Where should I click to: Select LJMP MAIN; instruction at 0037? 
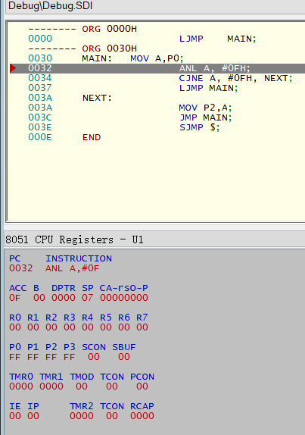coord(208,88)
